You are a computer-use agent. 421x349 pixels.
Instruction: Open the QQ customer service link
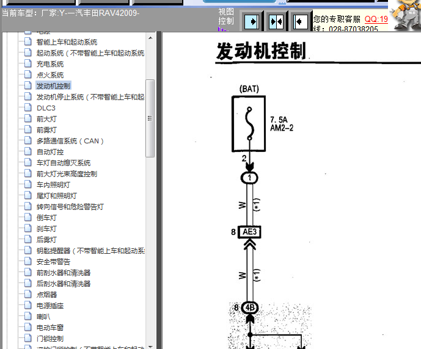click(x=376, y=19)
